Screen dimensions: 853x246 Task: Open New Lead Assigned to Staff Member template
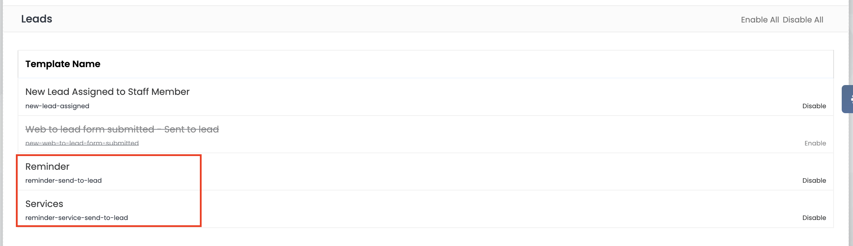pos(108,92)
